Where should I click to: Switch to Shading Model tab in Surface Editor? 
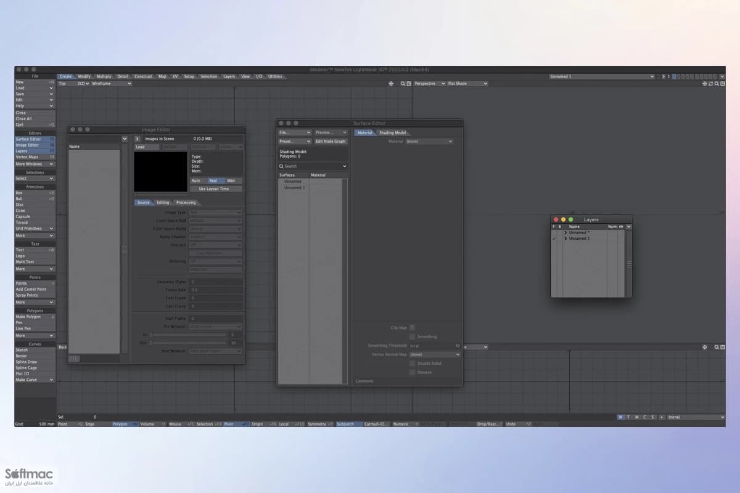393,132
